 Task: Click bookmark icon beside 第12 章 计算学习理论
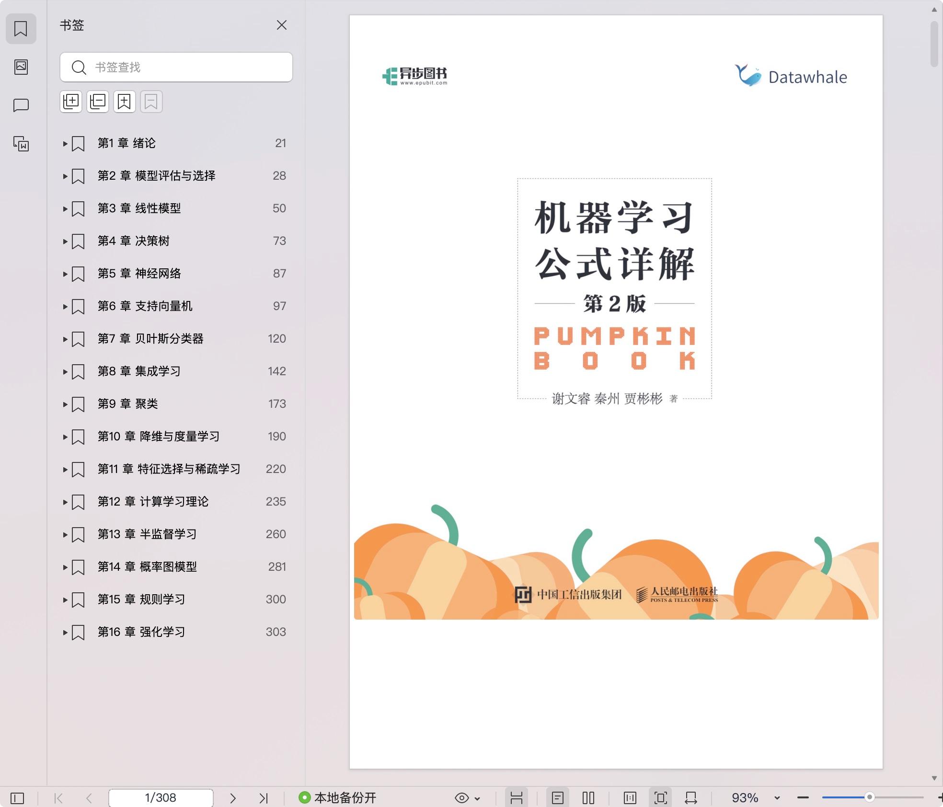pyautogui.click(x=78, y=502)
